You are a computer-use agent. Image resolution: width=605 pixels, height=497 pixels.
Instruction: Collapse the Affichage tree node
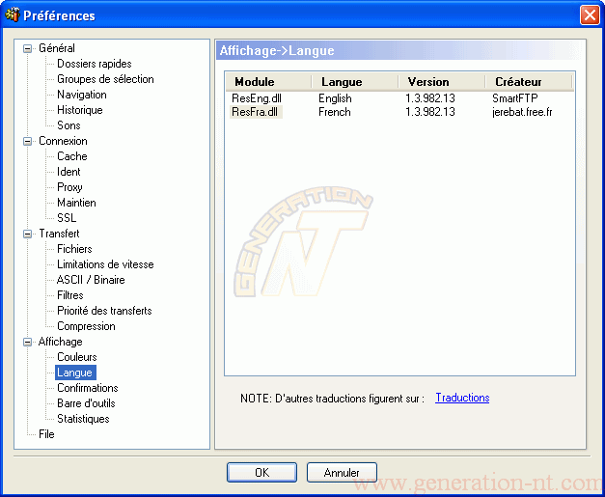click(x=27, y=342)
